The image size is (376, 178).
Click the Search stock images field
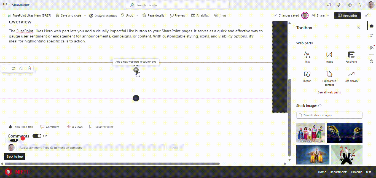tap(329, 115)
